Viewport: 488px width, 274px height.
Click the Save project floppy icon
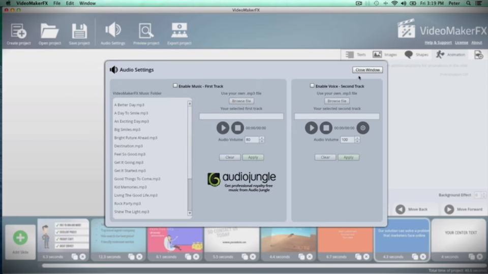coord(79,31)
